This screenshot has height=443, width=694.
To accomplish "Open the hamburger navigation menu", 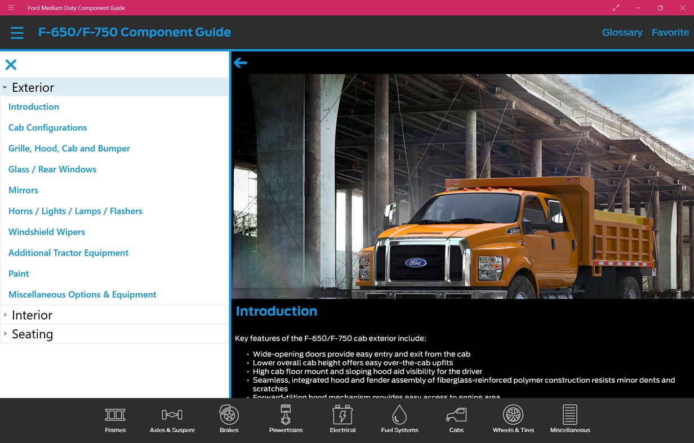I will tap(17, 32).
